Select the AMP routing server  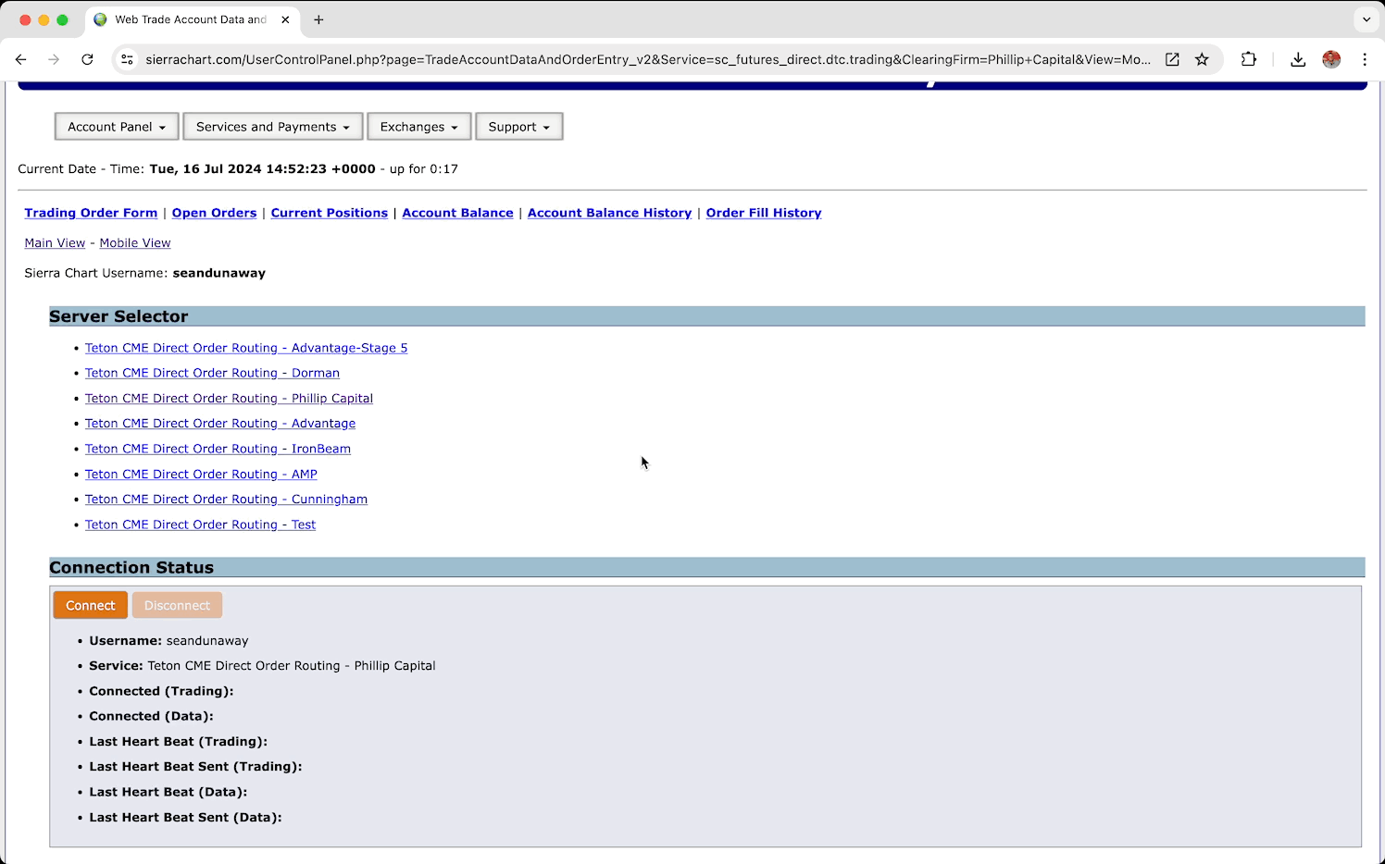tap(201, 475)
